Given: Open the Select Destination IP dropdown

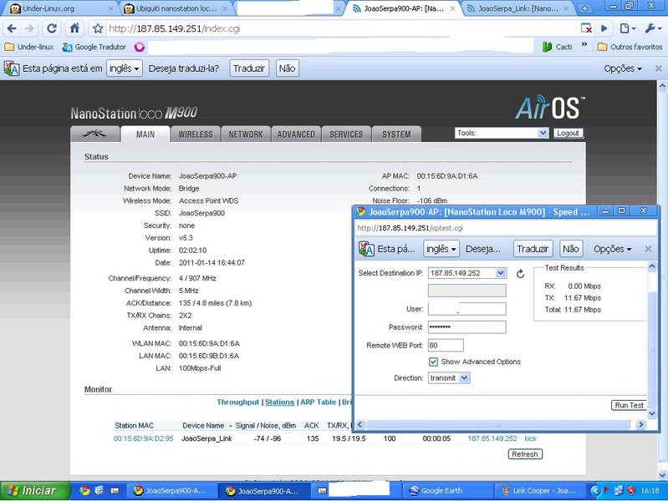Looking at the screenshot, I should (x=467, y=273).
